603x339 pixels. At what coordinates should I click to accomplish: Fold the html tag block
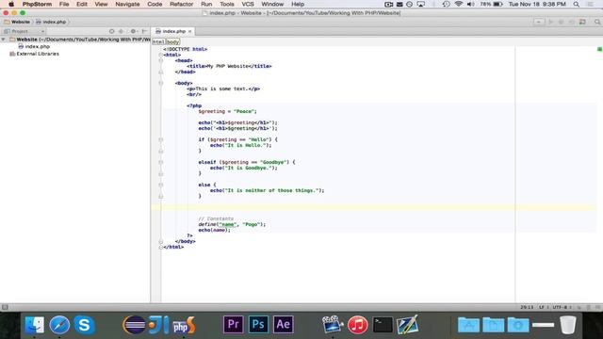point(161,55)
